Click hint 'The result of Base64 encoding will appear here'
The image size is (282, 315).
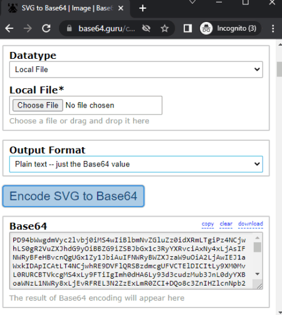(97, 298)
